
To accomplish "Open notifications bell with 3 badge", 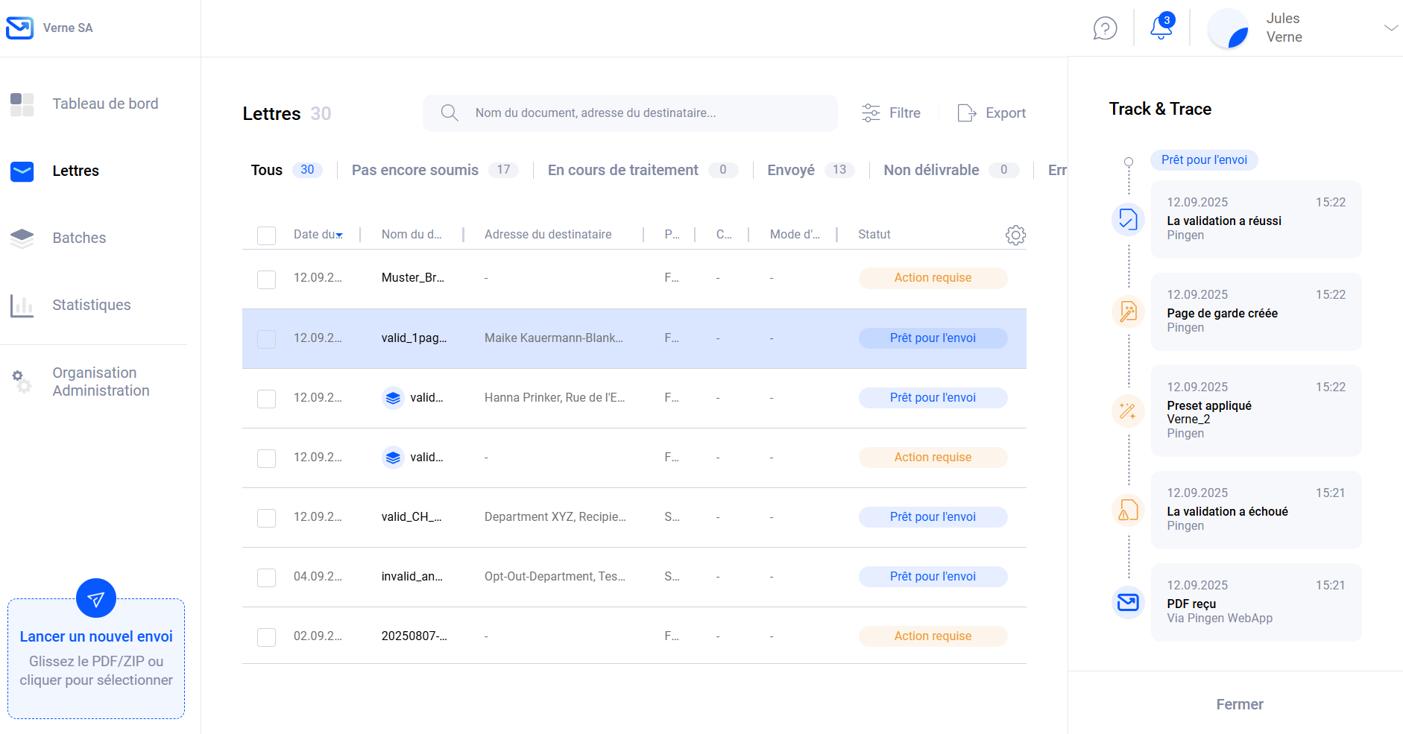I will click(1161, 28).
